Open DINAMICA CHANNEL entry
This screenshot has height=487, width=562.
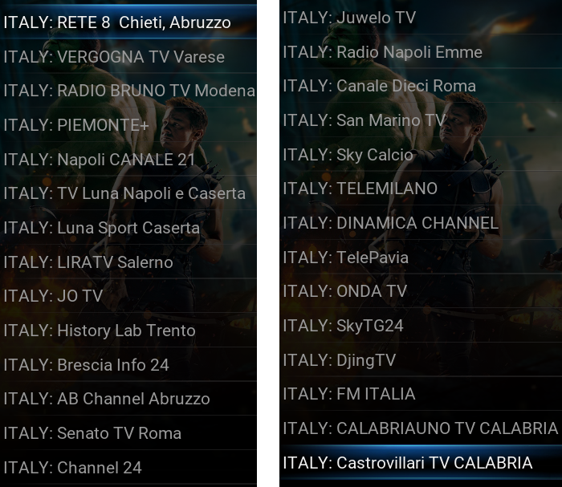tap(421, 223)
